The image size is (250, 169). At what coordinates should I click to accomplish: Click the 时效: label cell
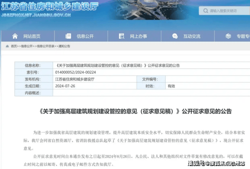(151, 86)
